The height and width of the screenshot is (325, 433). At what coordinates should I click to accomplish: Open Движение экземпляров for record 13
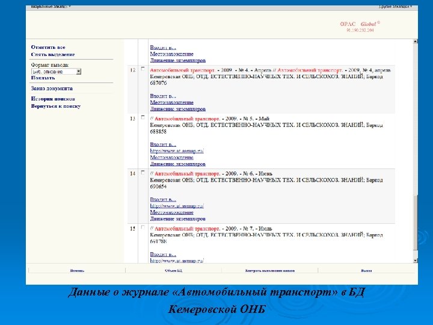177,164
